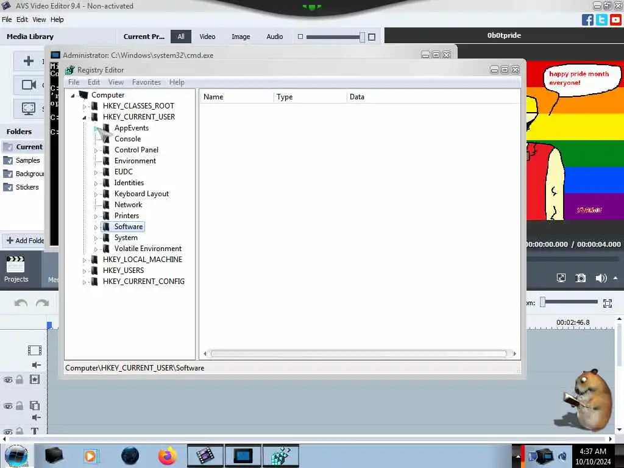Open AVS Video Editor Help menu
624x468 pixels.
pos(57,19)
